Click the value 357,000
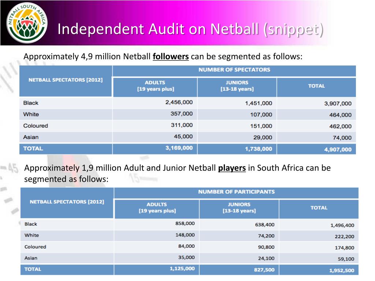Image resolution: width=375 pixels, height=281 pixels. pyautogui.click(x=182, y=114)
